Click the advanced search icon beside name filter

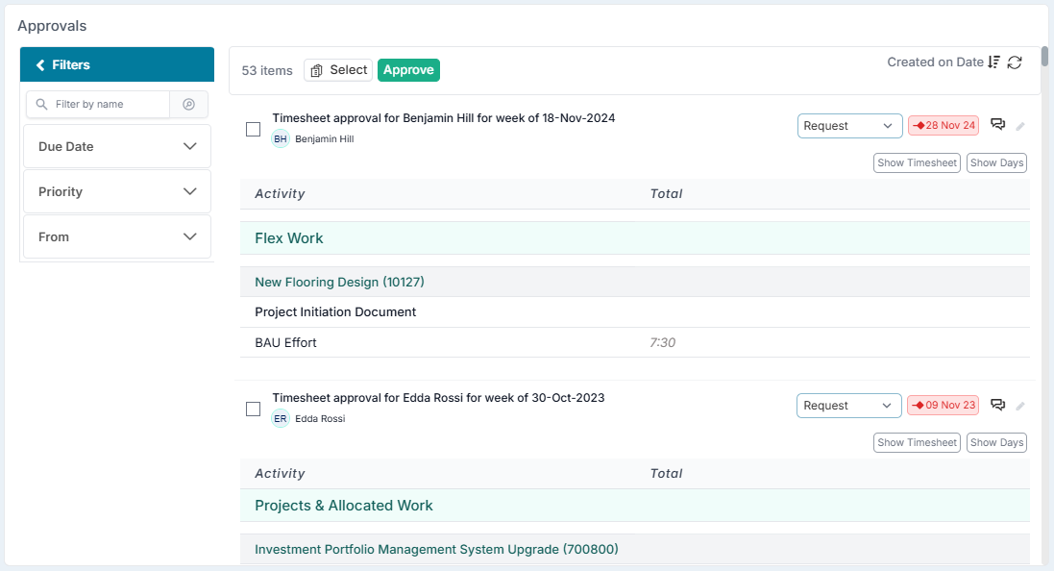189,104
